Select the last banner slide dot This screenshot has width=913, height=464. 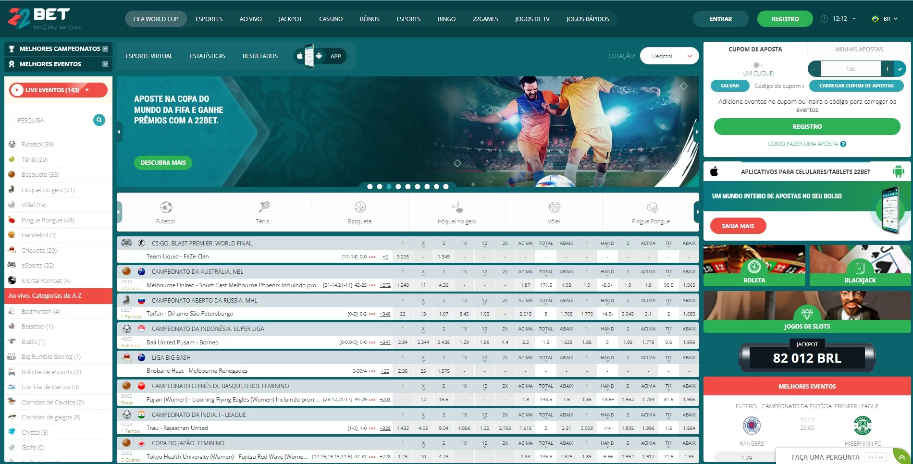point(446,187)
